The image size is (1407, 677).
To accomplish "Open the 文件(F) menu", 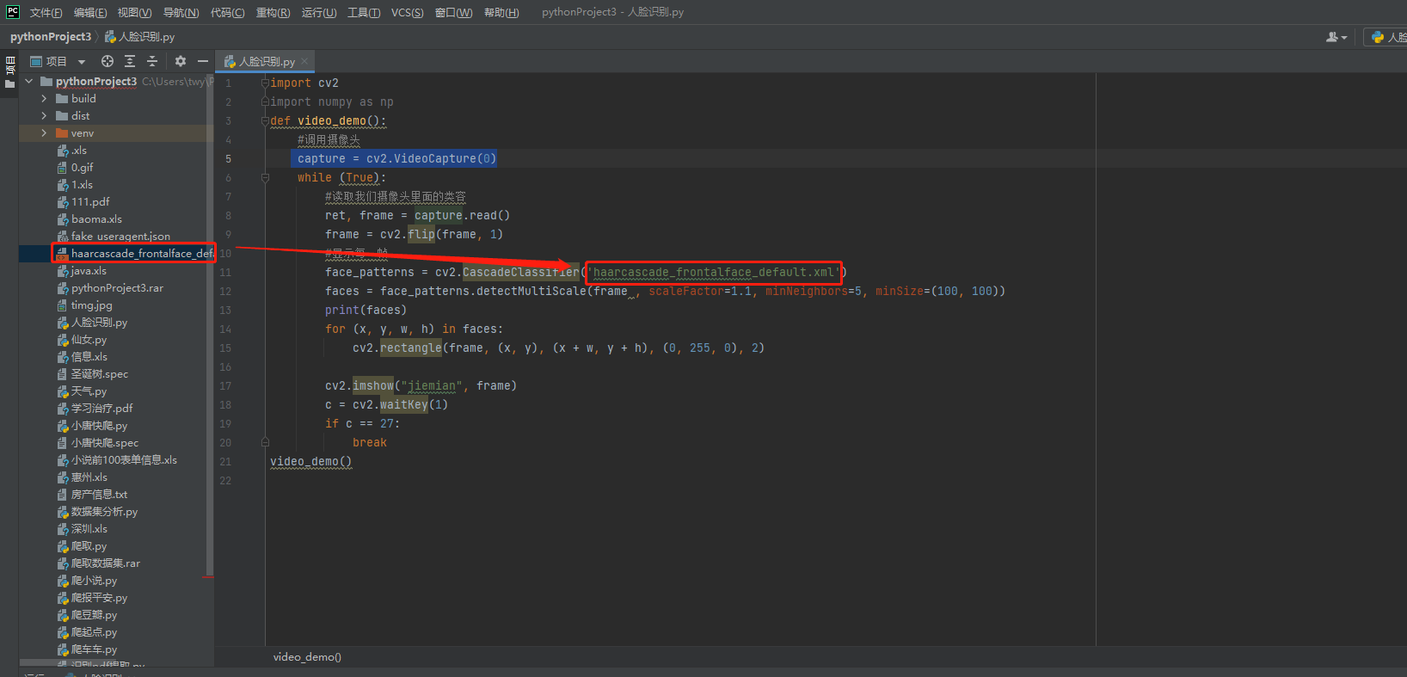I will [x=46, y=12].
